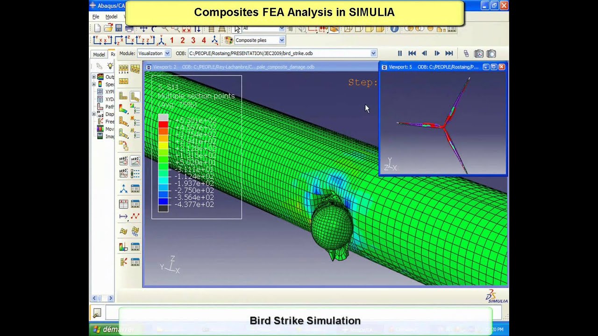Click the Auto-fit view icon
This screenshot has height=336, width=598.
click(186, 28)
